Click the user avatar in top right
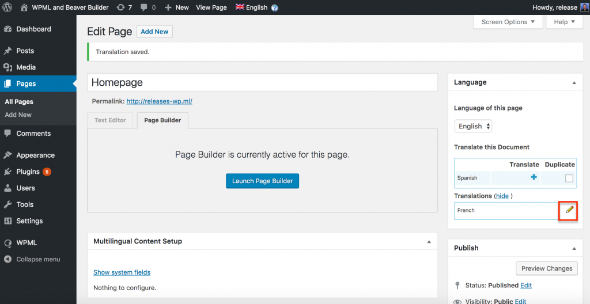The width and height of the screenshot is (590, 304). (584, 7)
